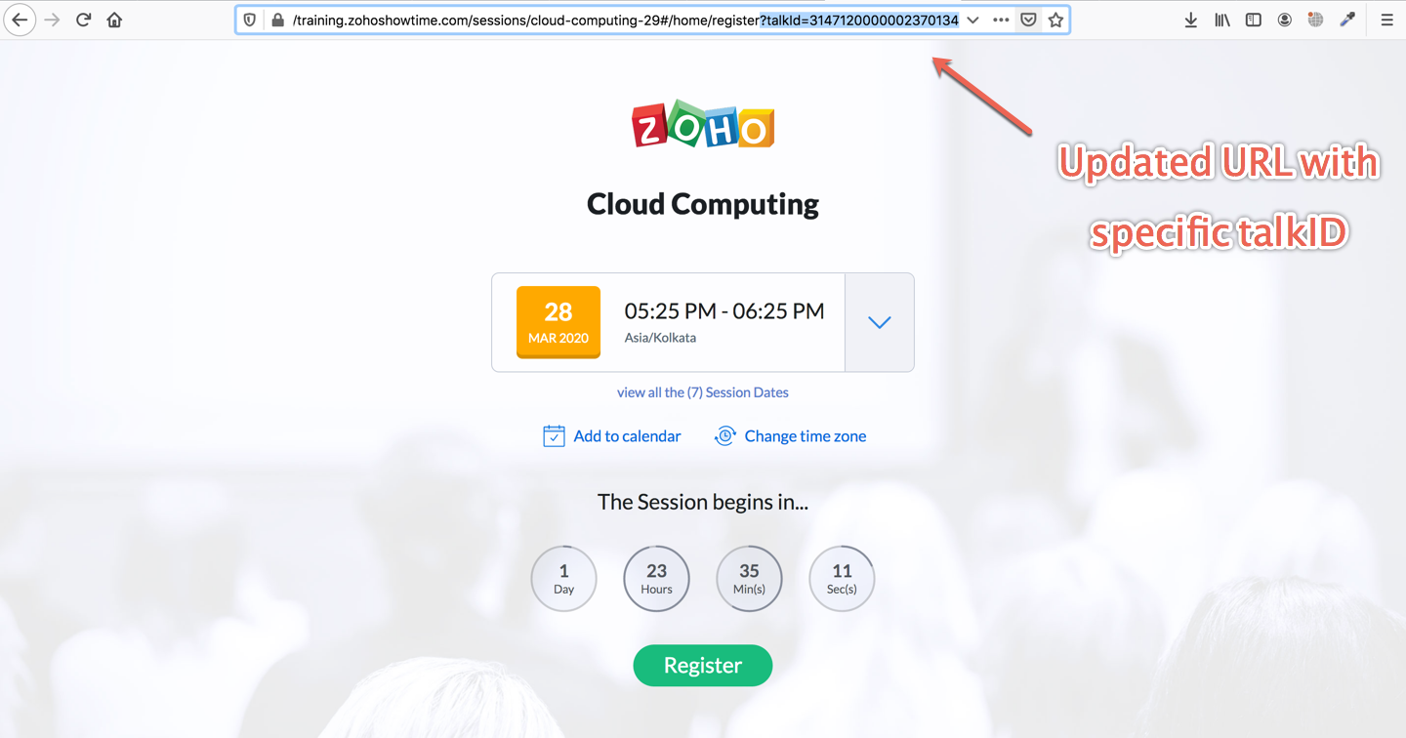This screenshot has height=738, width=1406.
Task: Open view all the (7) Session Dates
Action: (x=703, y=392)
